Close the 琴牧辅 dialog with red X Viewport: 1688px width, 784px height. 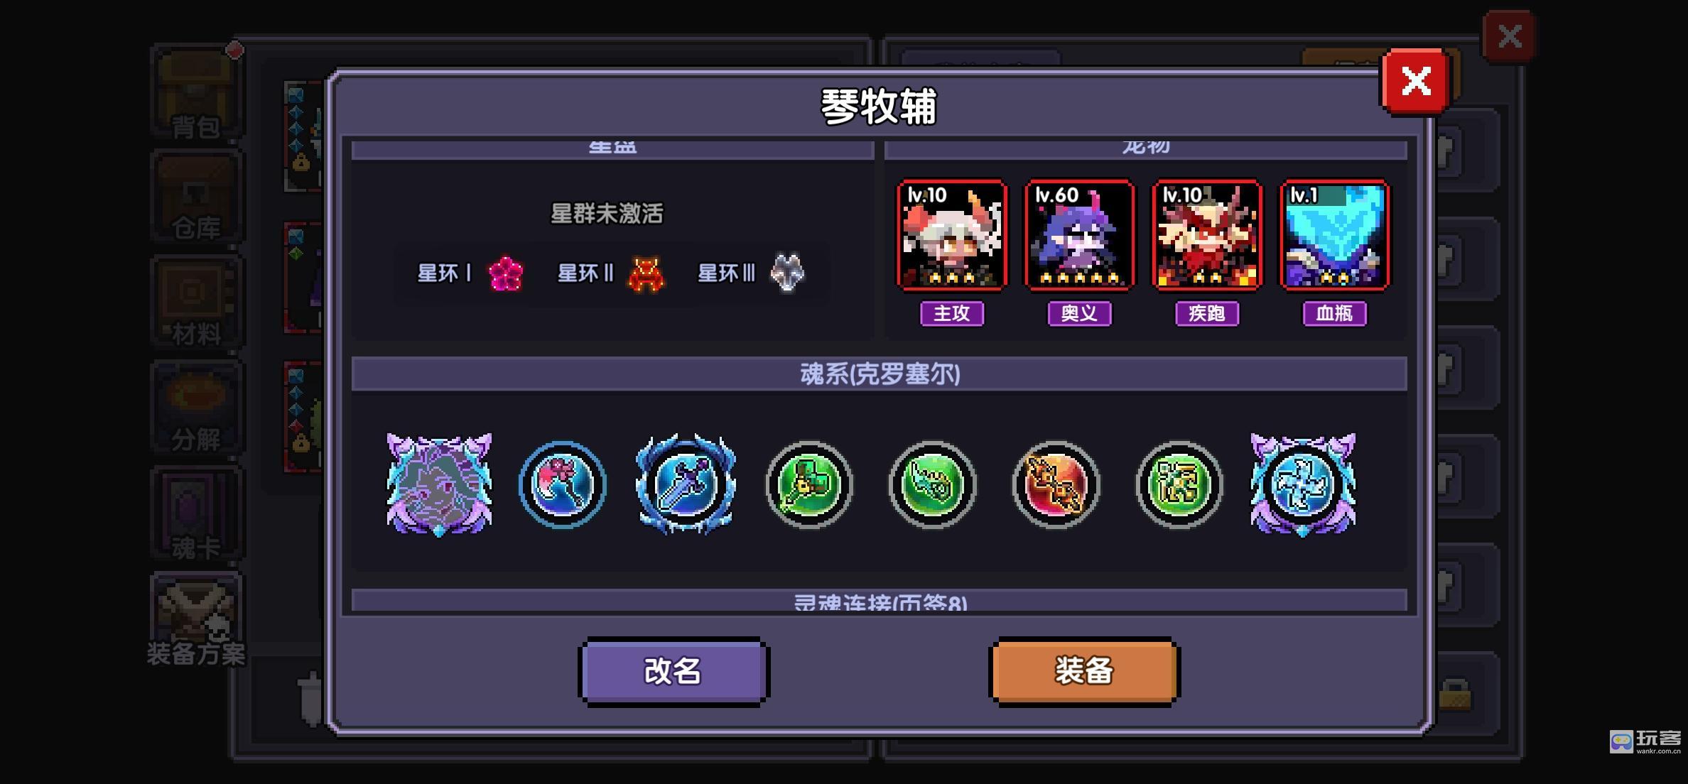[1416, 81]
